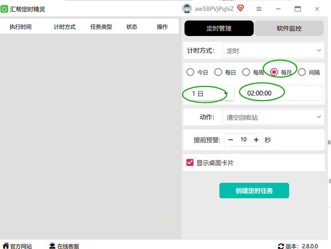Click the 操作 column header

(x=162, y=27)
